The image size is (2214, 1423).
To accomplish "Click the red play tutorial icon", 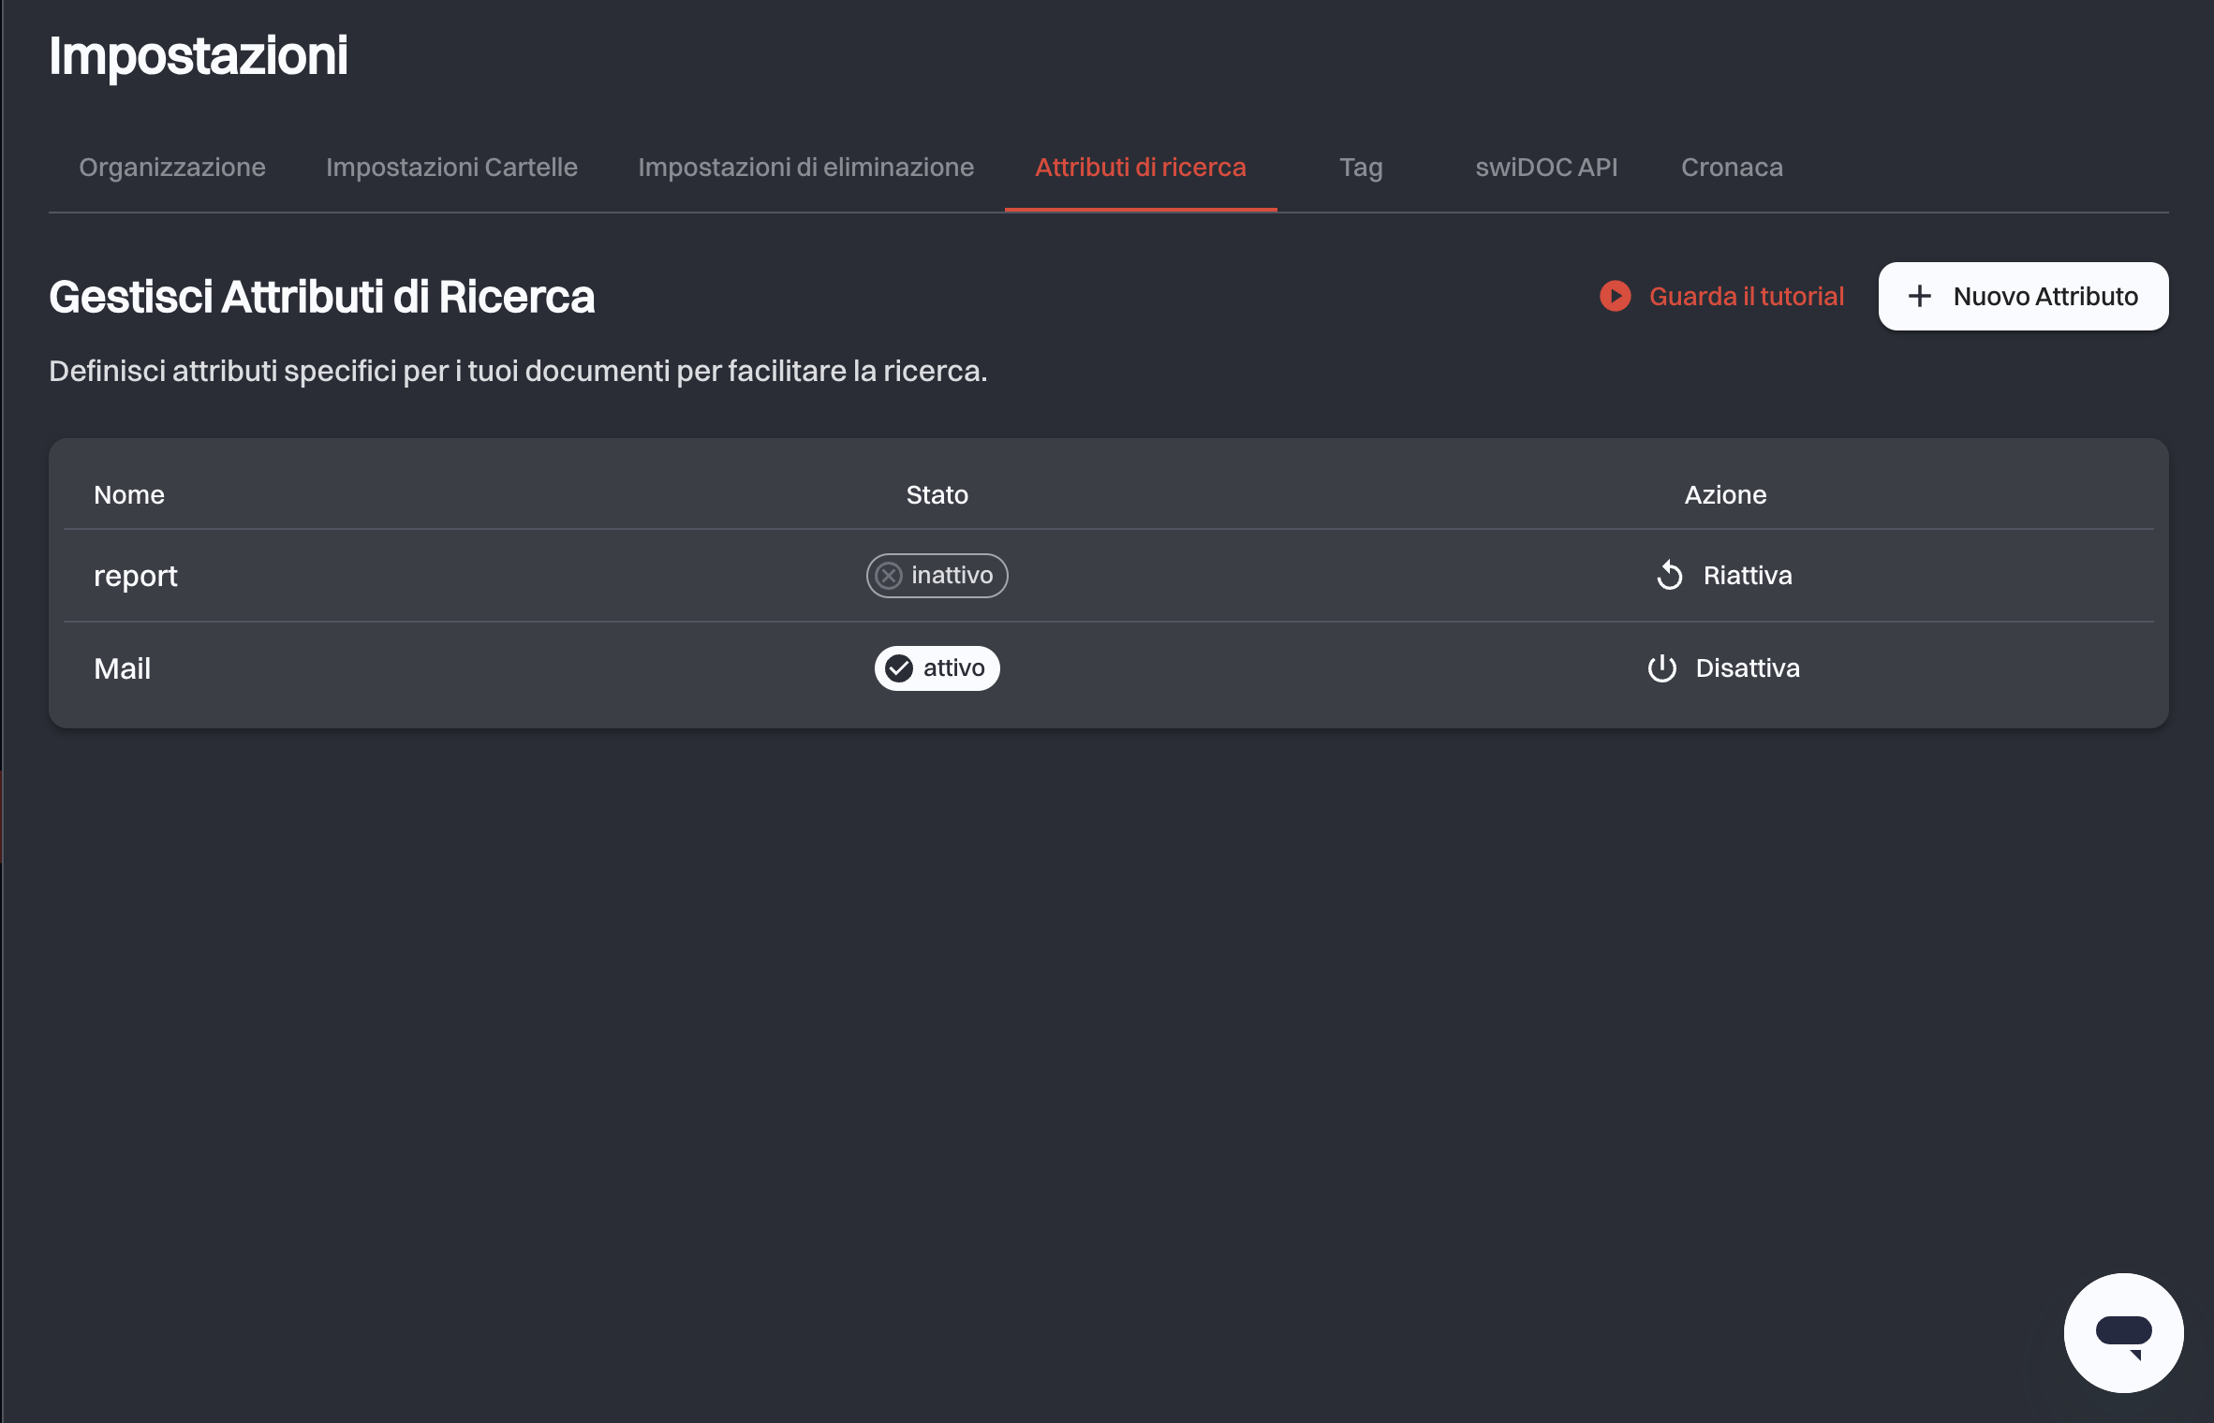I will [1615, 296].
